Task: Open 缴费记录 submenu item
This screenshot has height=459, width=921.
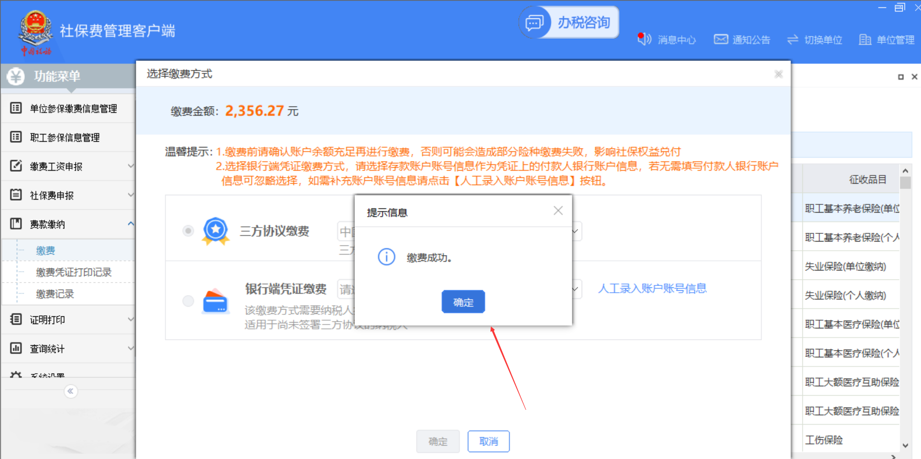Action: [x=55, y=294]
